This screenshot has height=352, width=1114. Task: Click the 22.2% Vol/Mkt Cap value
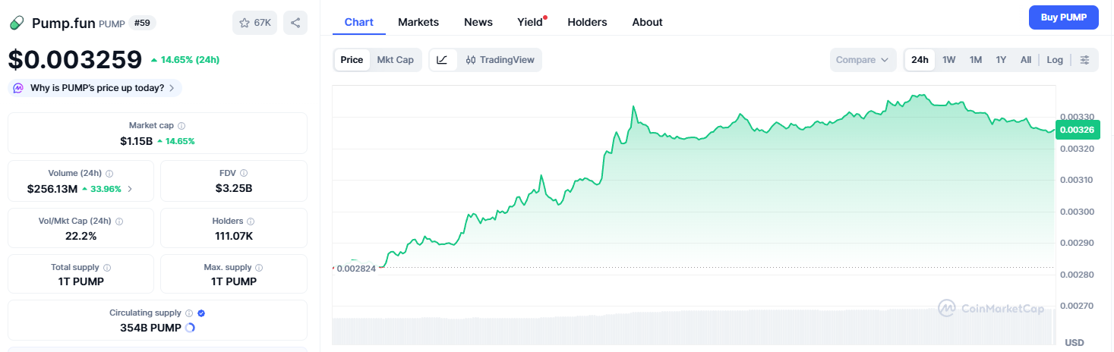pos(80,236)
